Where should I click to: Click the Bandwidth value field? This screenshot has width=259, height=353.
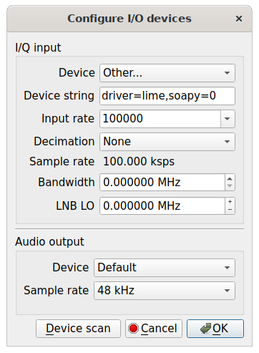[x=162, y=183]
